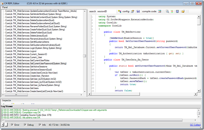Click the Log Viewer header label
This screenshot has width=204, height=130.
pos(7,107)
